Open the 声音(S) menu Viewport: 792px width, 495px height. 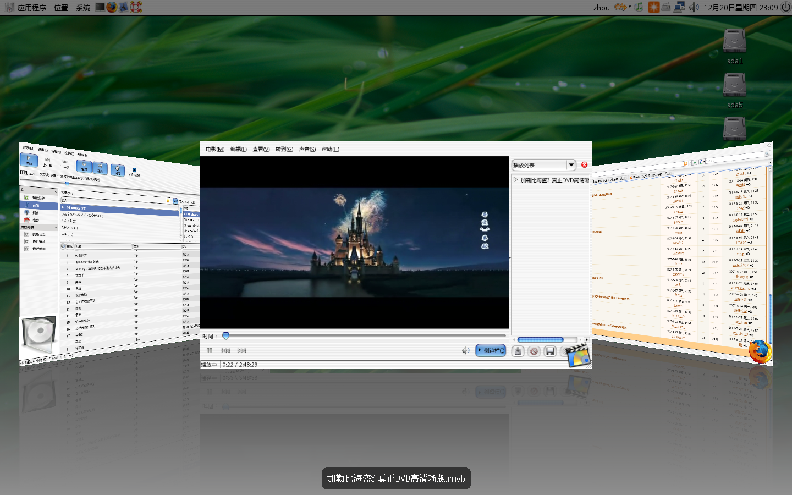[307, 149]
